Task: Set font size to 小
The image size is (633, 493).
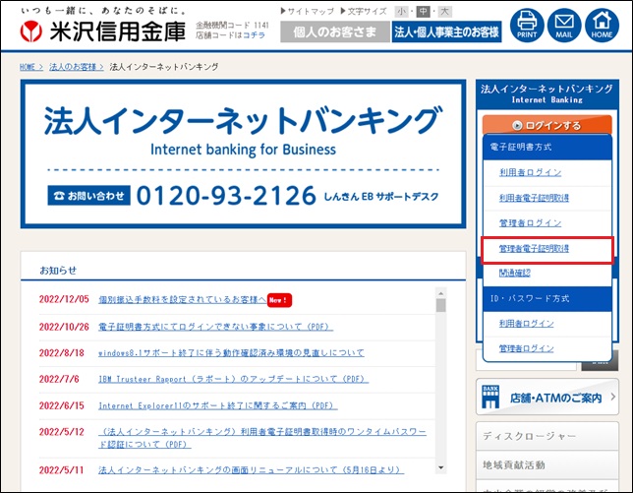Action: coord(401,12)
